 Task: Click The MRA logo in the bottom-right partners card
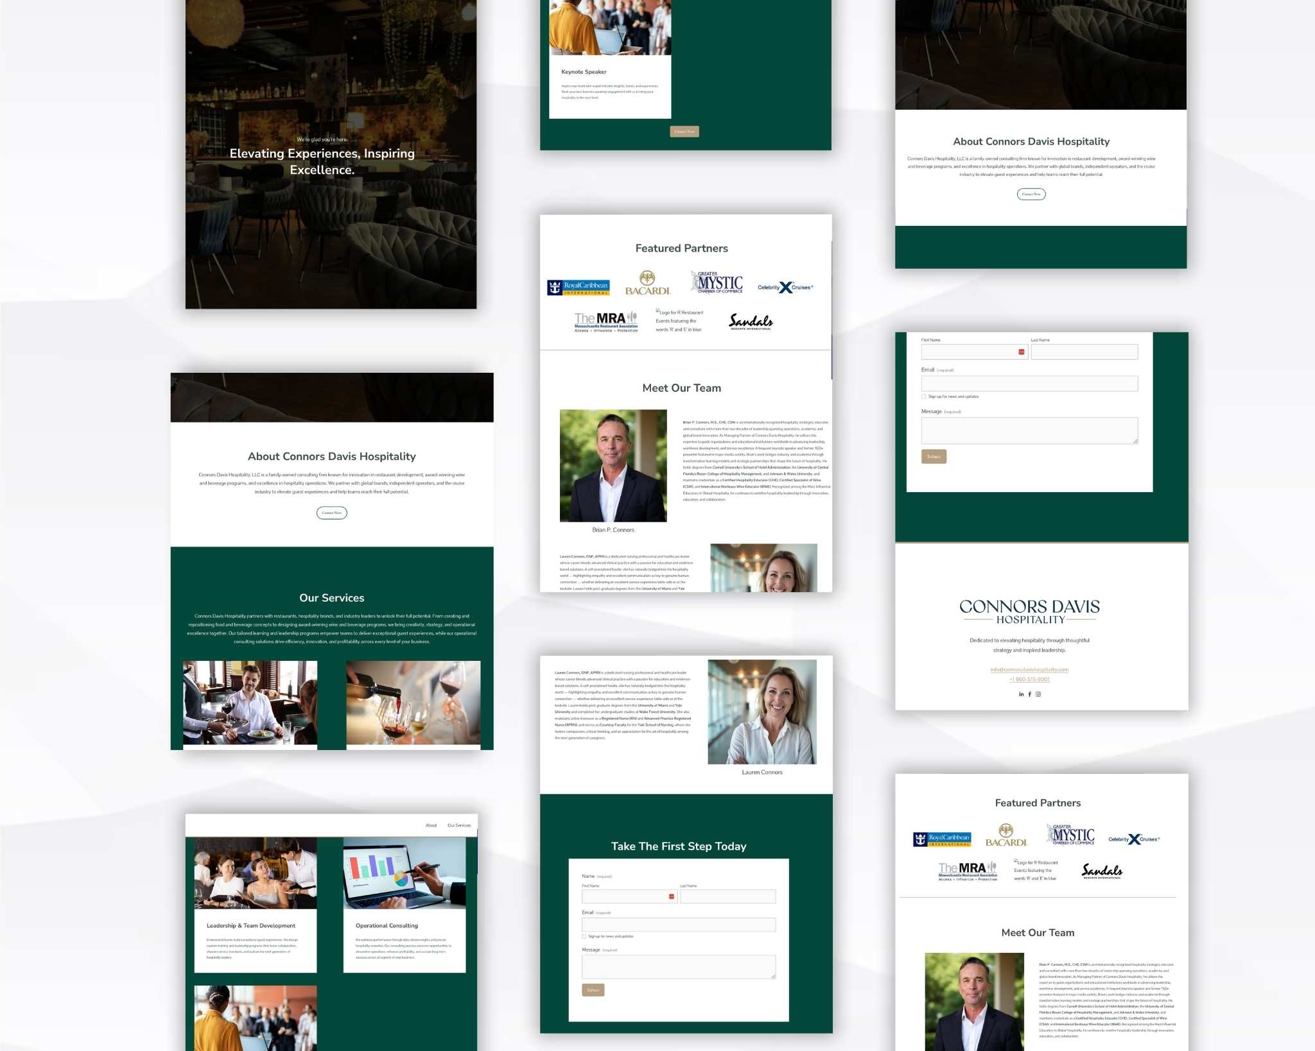(968, 871)
